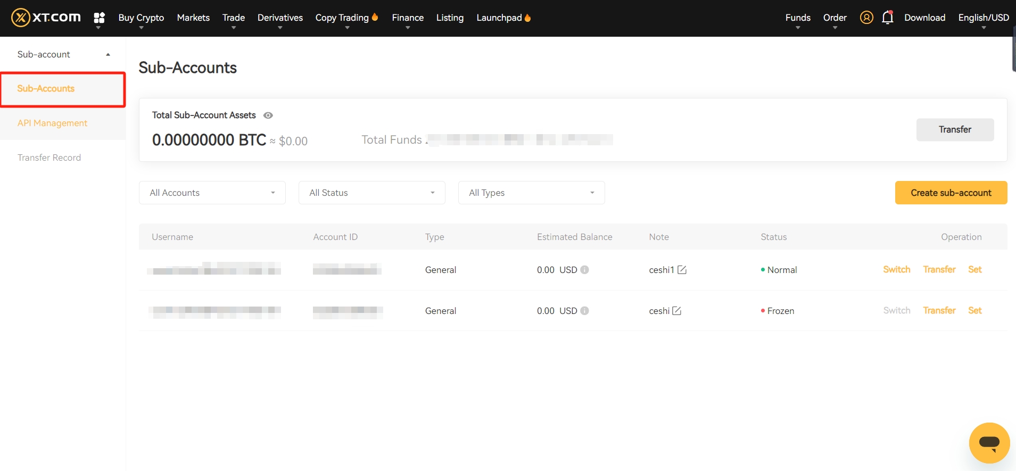1016x471 pixels.
Task: Click Switch for the Normal status account
Action: pos(896,269)
